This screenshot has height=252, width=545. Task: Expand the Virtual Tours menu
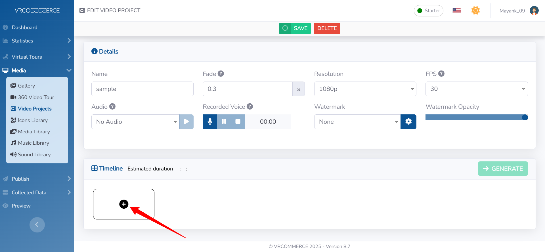click(37, 57)
